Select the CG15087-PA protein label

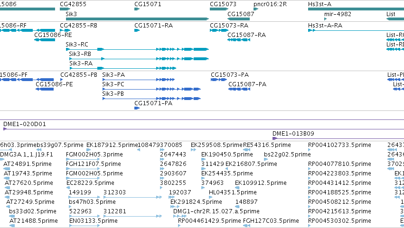pyautogui.click(x=247, y=84)
